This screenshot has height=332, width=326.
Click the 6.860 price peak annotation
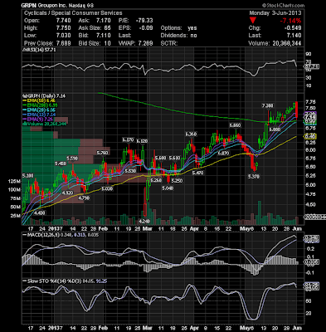click(236, 125)
